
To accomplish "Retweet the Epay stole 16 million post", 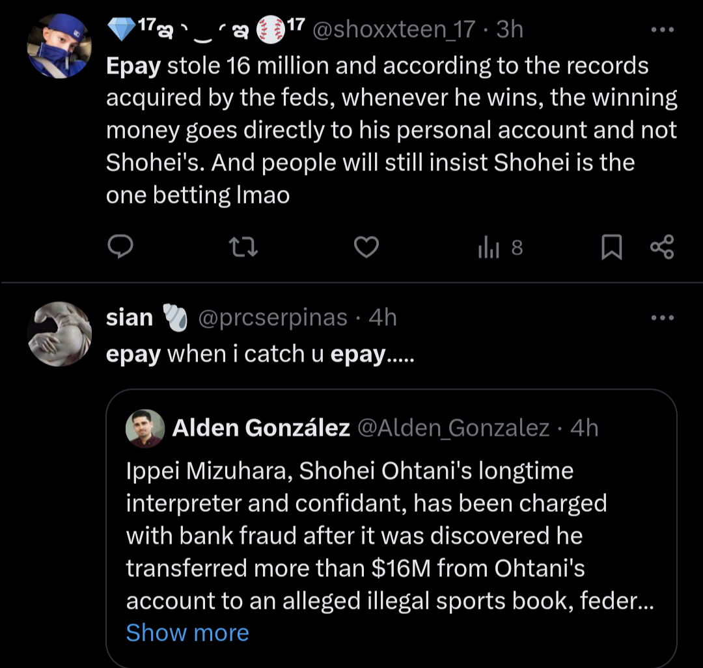I will (x=243, y=247).
